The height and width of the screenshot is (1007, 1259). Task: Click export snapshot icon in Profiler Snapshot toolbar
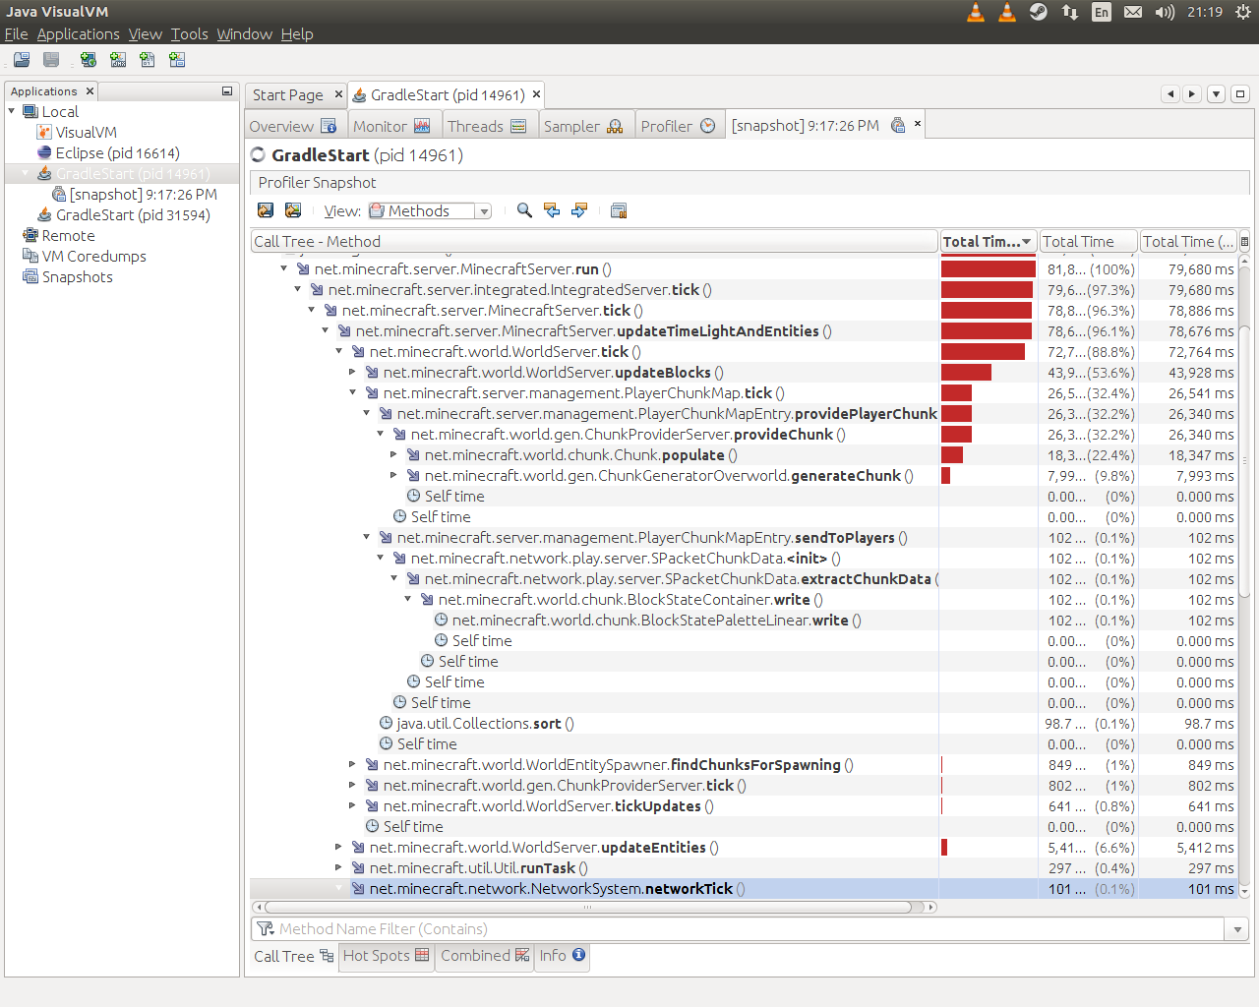(266, 210)
